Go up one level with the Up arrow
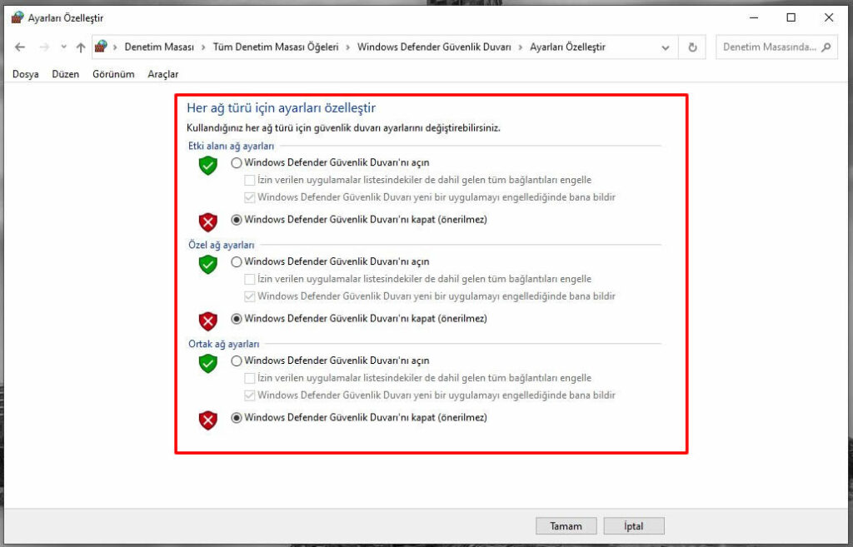Image resolution: width=853 pixels, height=547 pixels. coord(81,47)
